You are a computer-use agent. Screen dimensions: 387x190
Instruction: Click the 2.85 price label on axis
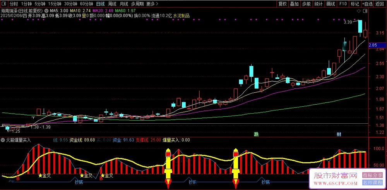(x=373, y=45)
